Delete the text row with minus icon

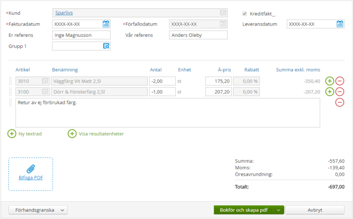(340, 102)
